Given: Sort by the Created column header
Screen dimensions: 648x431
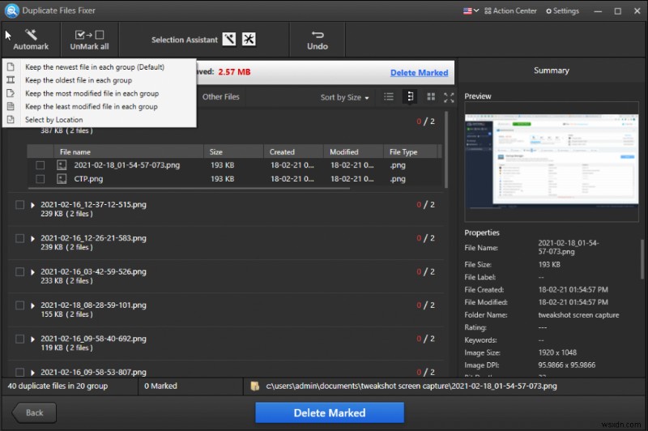Looking at the screenshot, I should [x=293, y=152].
